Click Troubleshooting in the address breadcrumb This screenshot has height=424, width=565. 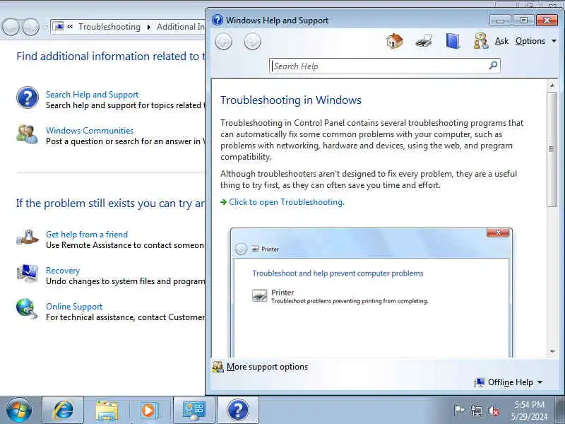pos(109,27)
